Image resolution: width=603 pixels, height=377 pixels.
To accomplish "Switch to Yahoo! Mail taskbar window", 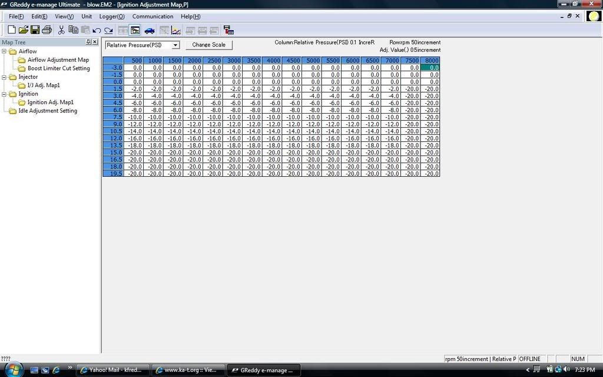I will (x=112, y=370).
